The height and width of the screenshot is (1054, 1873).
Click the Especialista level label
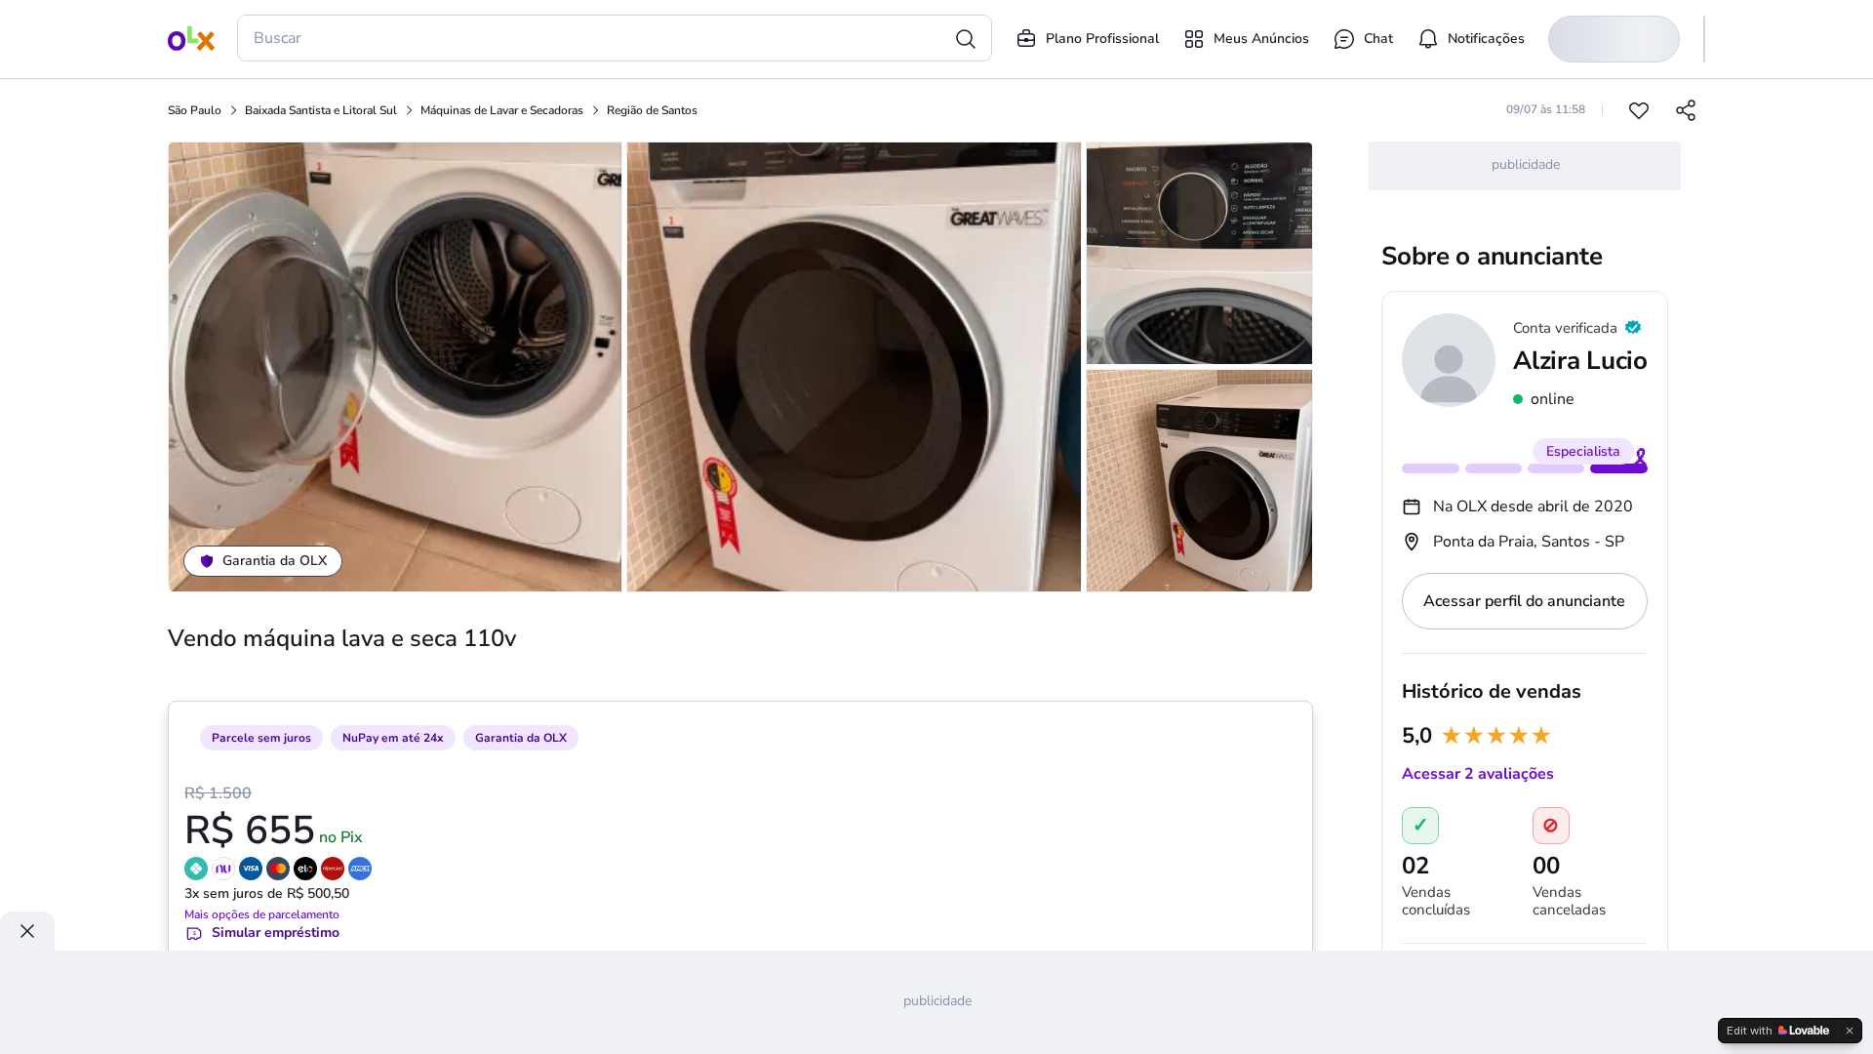[x=1582, y=451]
